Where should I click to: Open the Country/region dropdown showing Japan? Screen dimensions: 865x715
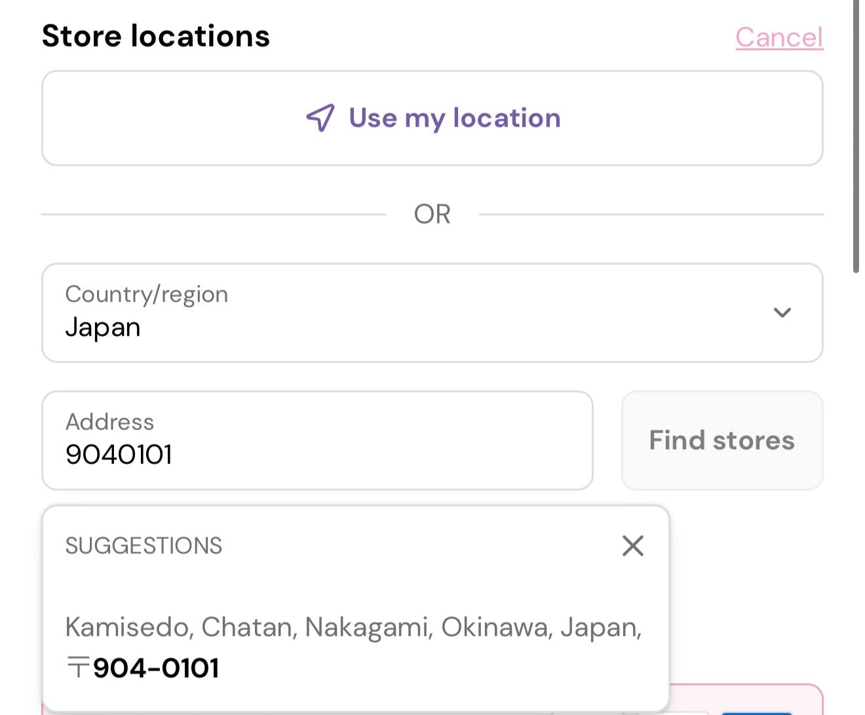click(432, 313)
